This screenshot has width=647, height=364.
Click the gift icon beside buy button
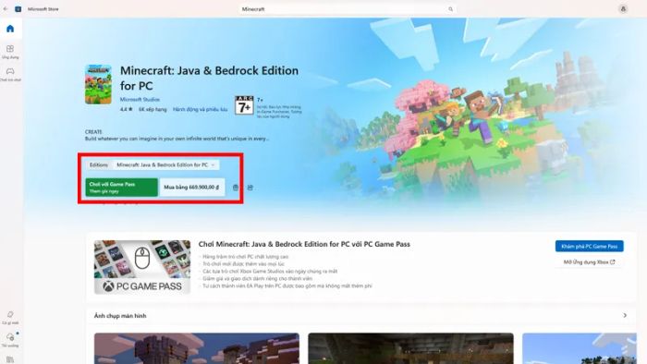click(235, 188)
